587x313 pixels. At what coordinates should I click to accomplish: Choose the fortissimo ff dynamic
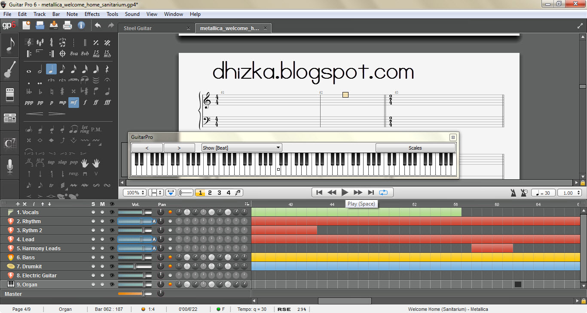(x=96, y=102)
